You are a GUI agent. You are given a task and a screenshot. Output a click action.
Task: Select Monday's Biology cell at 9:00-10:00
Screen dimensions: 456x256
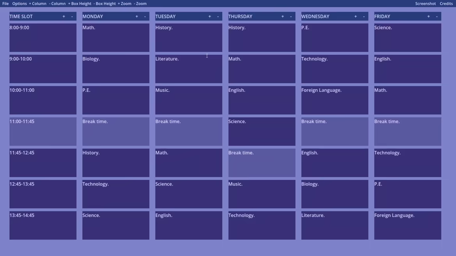116,69
